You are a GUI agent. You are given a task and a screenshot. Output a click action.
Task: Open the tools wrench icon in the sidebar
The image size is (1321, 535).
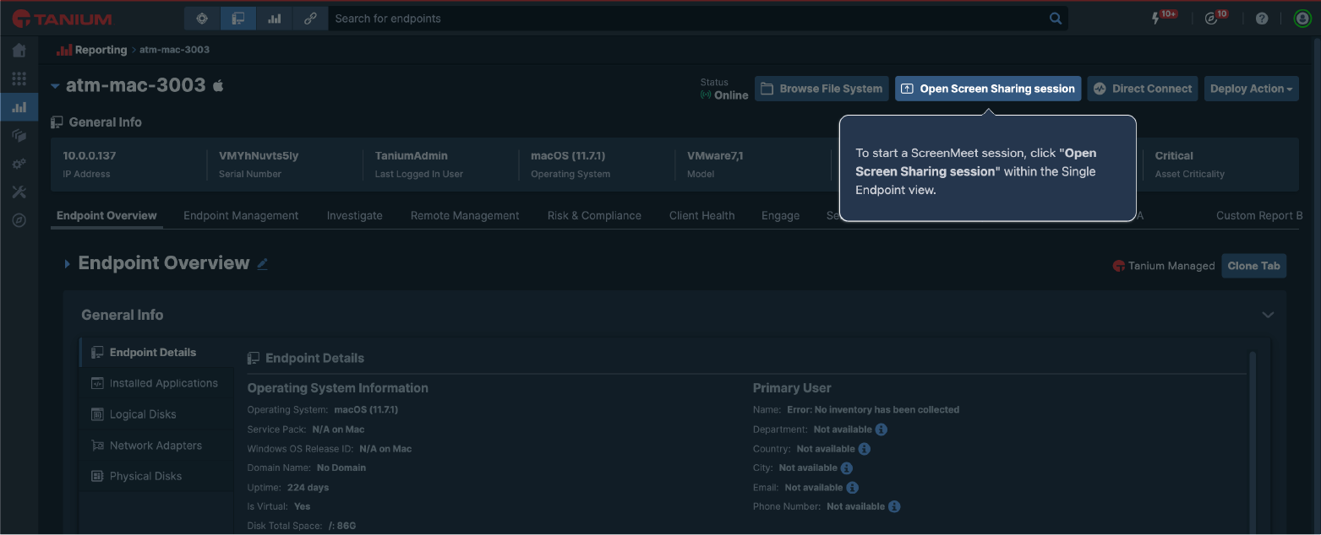click(x=19, y=192)
